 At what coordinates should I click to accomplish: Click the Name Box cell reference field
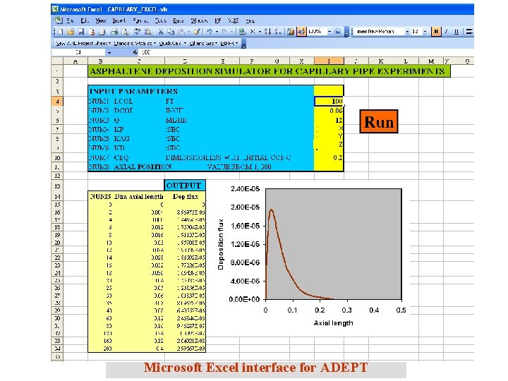click(78, 52)
